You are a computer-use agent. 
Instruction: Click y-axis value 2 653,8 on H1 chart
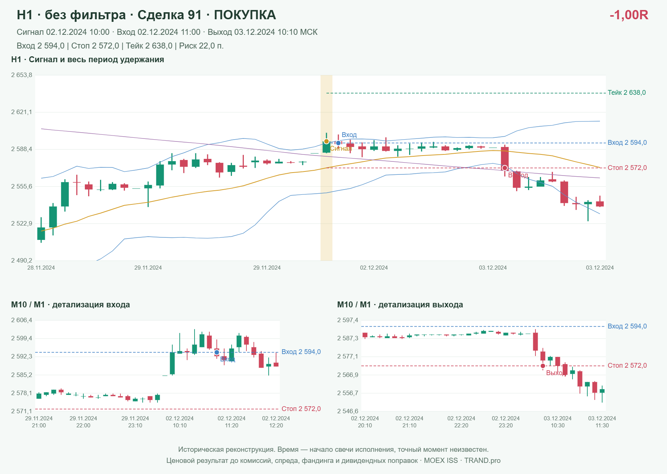click(21, 75)
